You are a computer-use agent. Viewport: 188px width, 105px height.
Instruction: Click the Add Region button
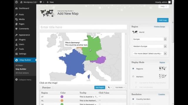pos(100,87)
